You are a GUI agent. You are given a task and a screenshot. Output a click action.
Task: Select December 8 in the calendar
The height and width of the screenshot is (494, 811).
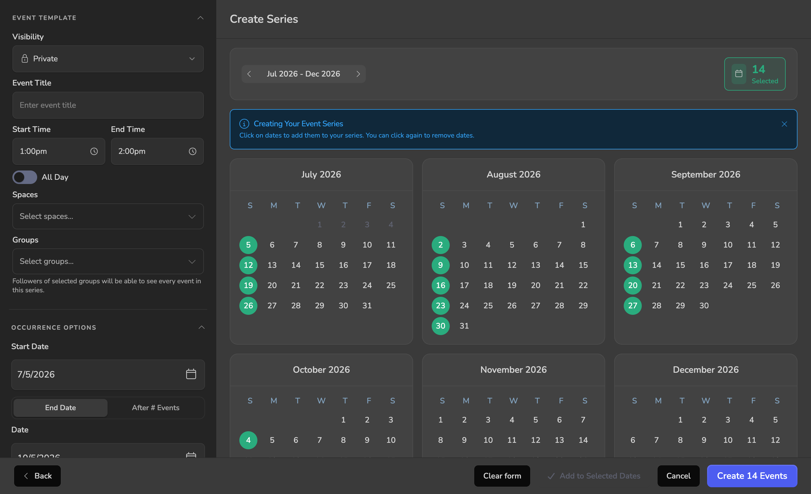click(680, 440)
